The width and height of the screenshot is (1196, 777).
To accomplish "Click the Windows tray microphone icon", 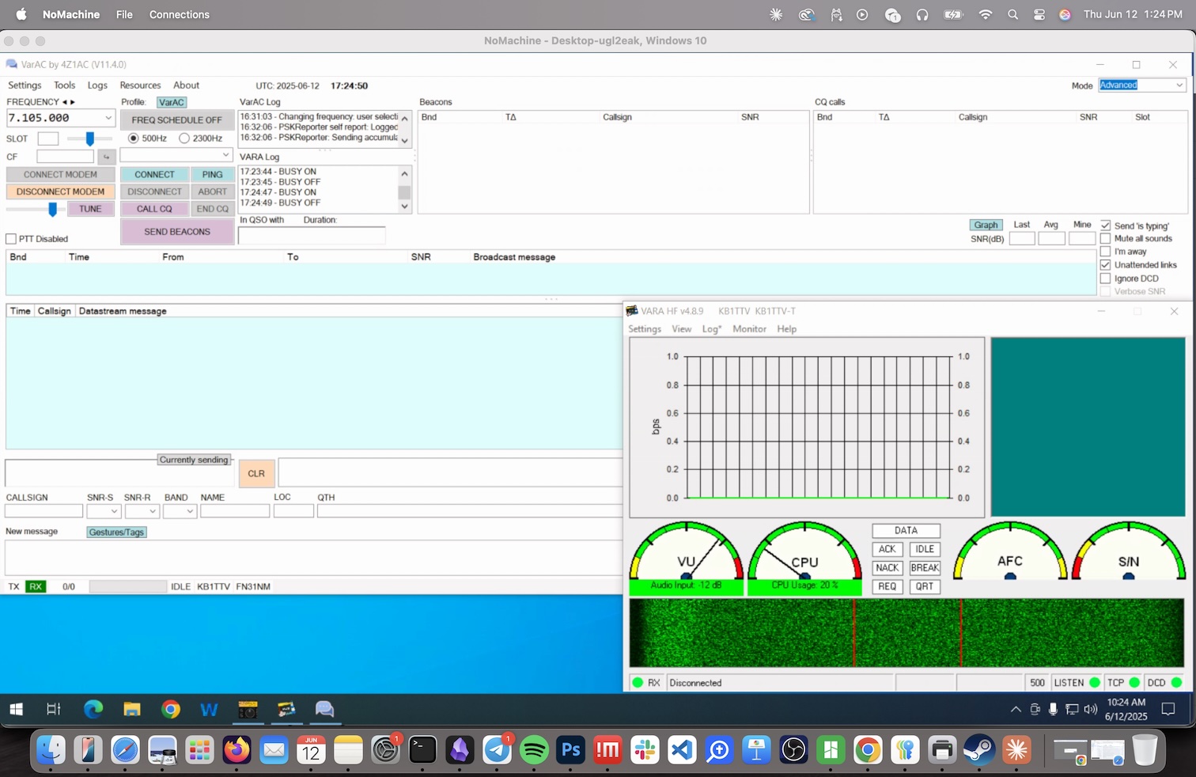I will pyautogui.click(x=1053, y=709).
